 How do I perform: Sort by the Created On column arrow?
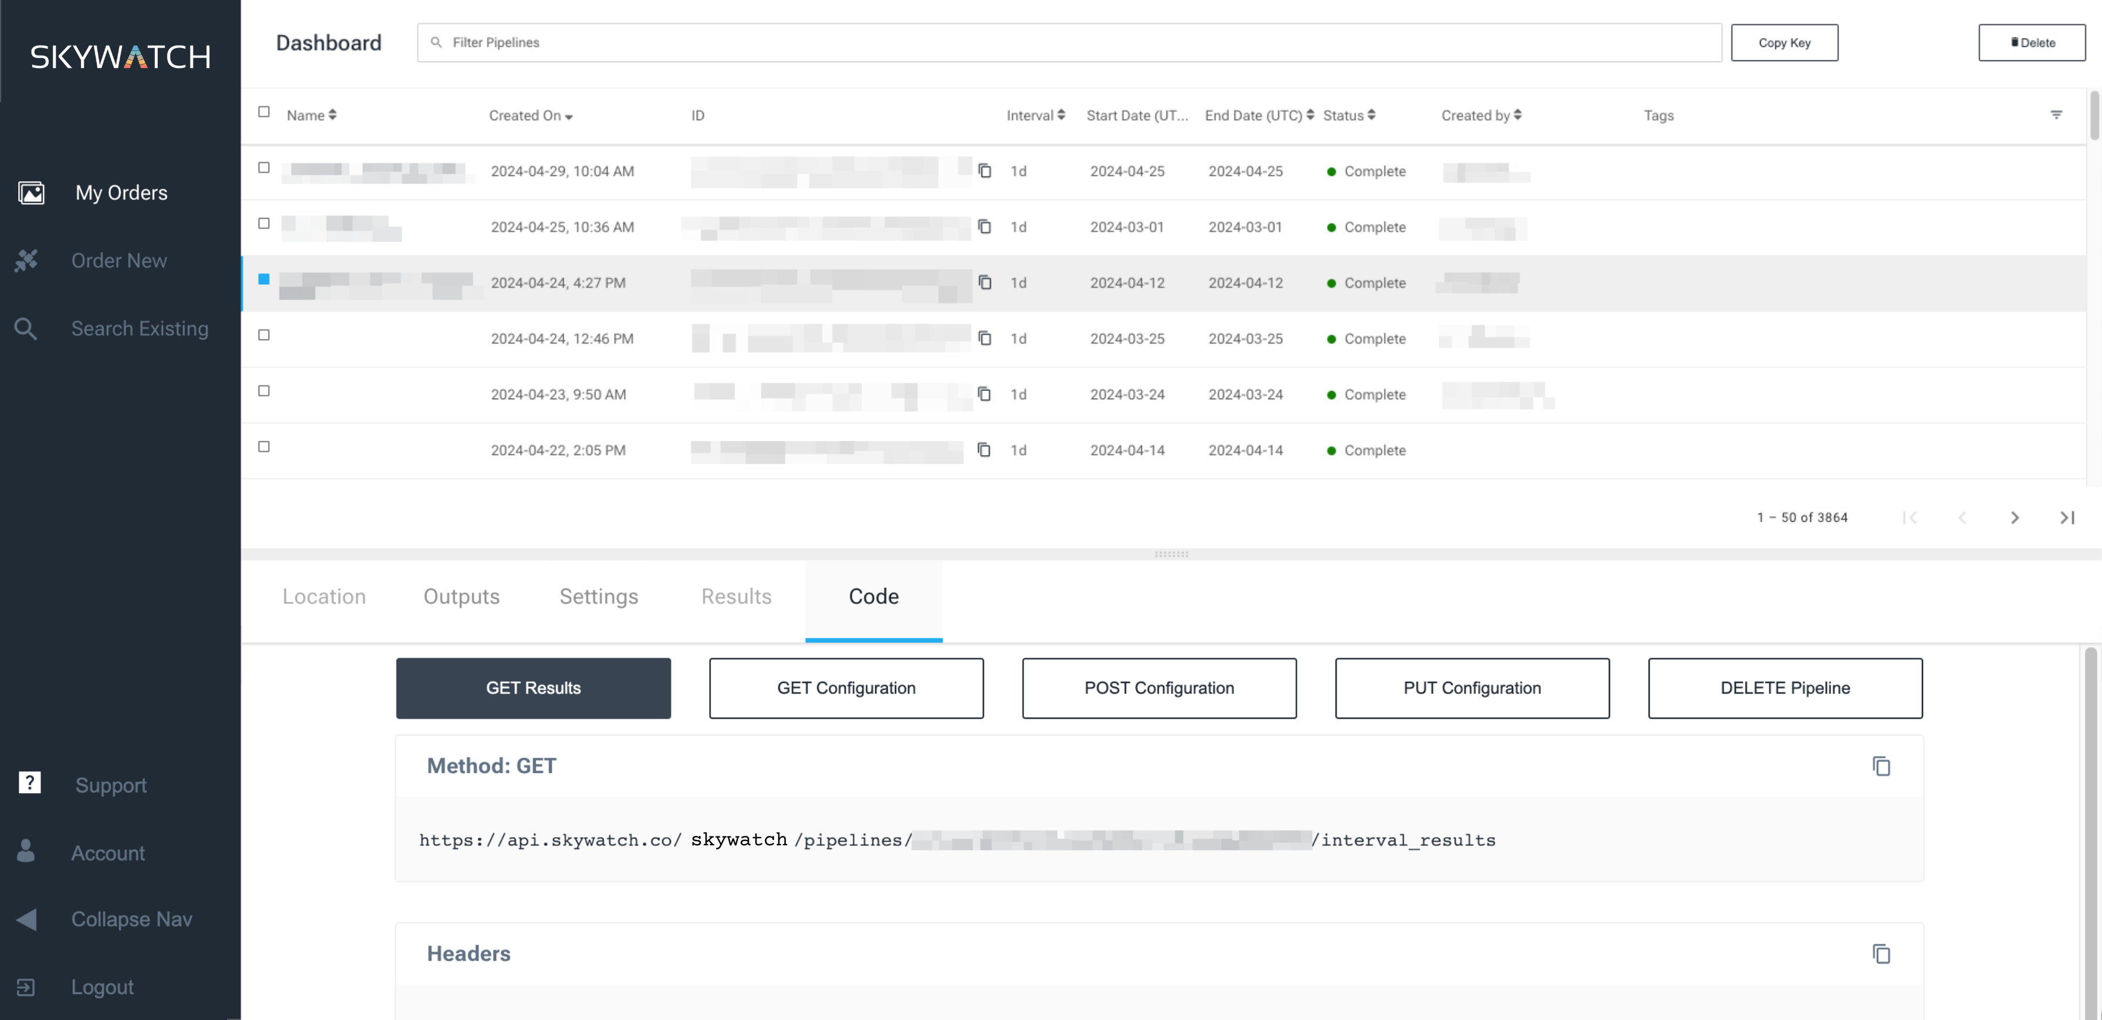point(569,116)
